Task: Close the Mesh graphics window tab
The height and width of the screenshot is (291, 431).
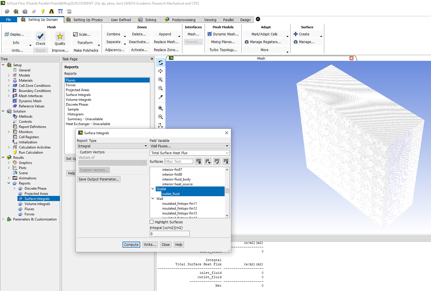Action: tap(351, 58)
